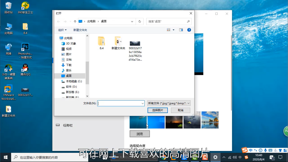Click 新建文件夹 in the toolbar
This screenshot has height=162, width=288.
[80, 30]
